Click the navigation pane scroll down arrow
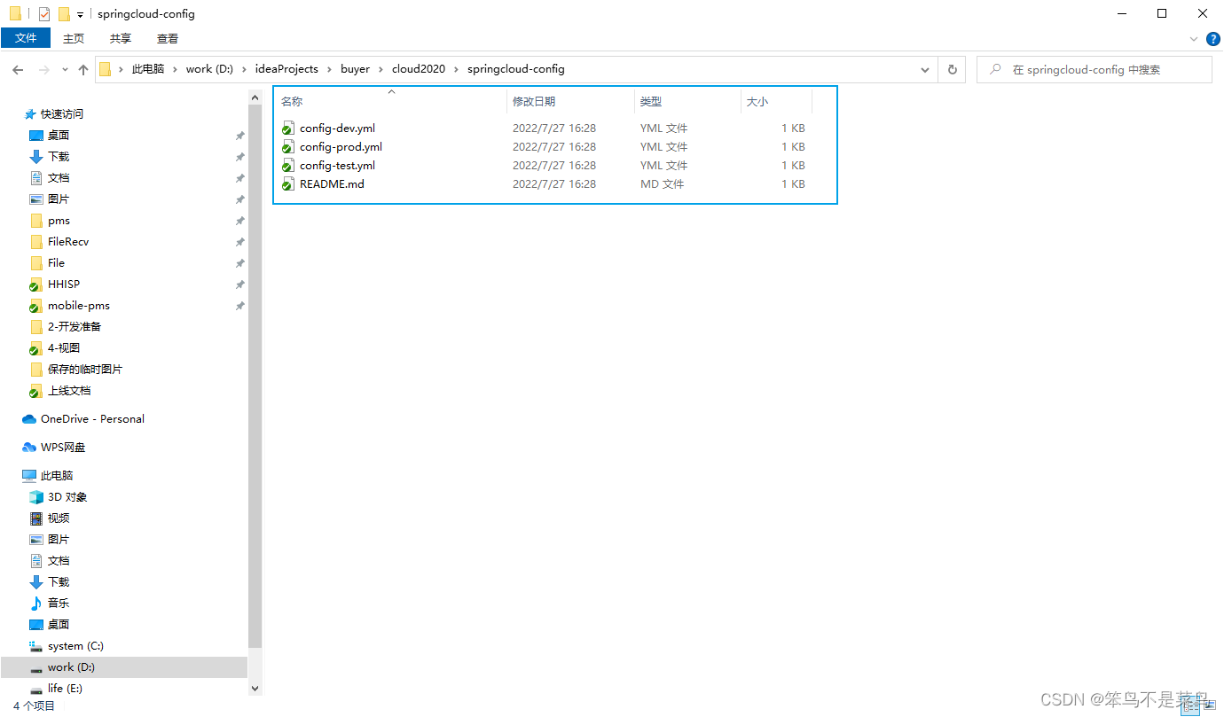Viewport: 1224px width, 717px height. pos(255,688)
